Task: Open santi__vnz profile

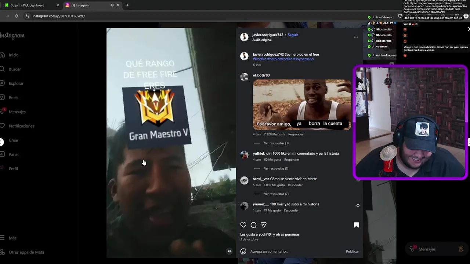Action: point(261,179)
